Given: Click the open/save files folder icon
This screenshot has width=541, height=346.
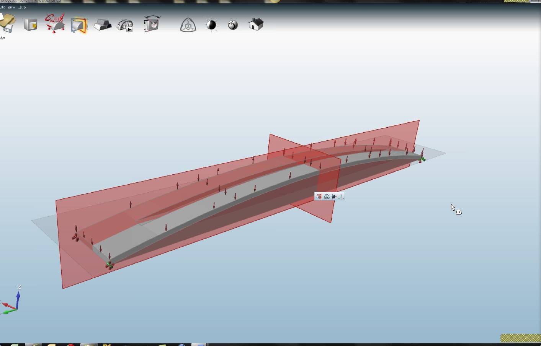Looking at the screenshot, I should (7, 23).
